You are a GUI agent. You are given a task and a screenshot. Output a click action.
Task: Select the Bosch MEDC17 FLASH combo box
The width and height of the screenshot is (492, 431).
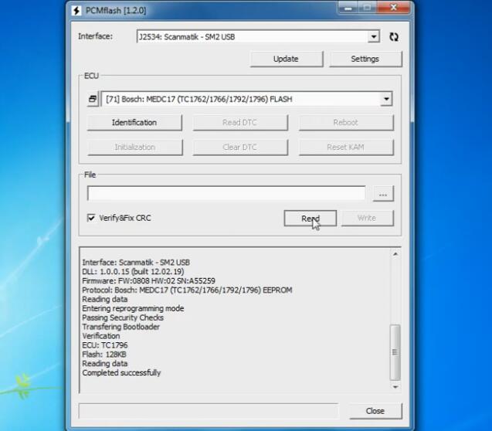pyautogui.click(x=246, y=99)
